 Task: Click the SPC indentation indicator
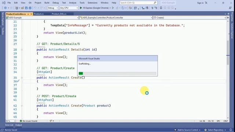point(218,121)
